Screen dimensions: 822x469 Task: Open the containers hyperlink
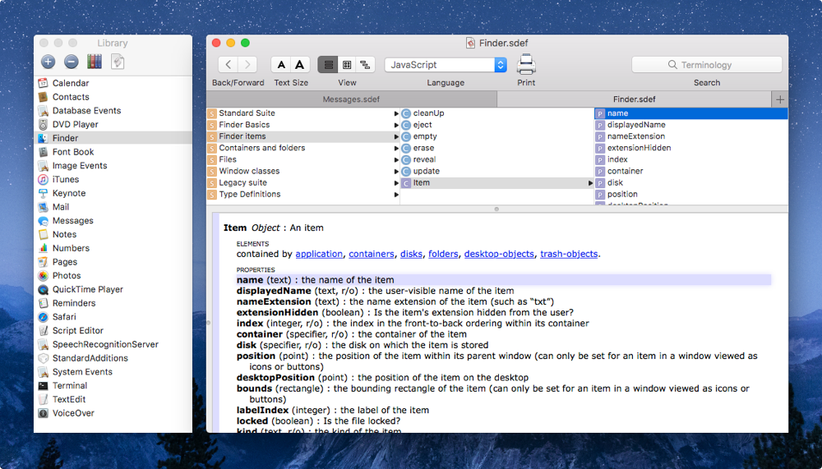point(371,255)
